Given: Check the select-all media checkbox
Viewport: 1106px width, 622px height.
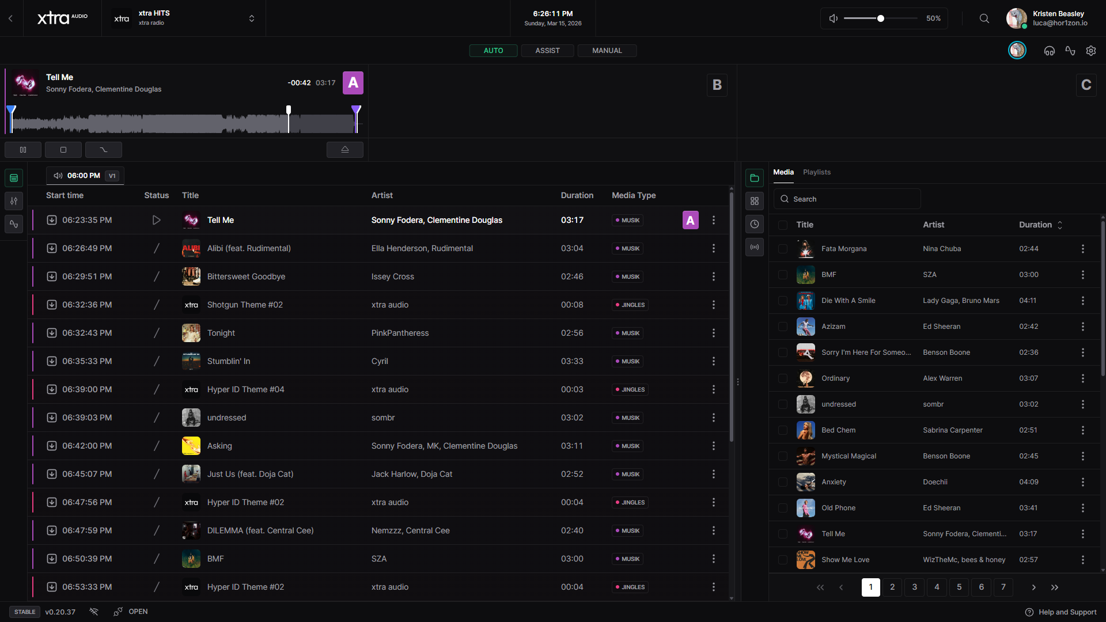Looking at the screenshot, I should (x=782, y=225).
